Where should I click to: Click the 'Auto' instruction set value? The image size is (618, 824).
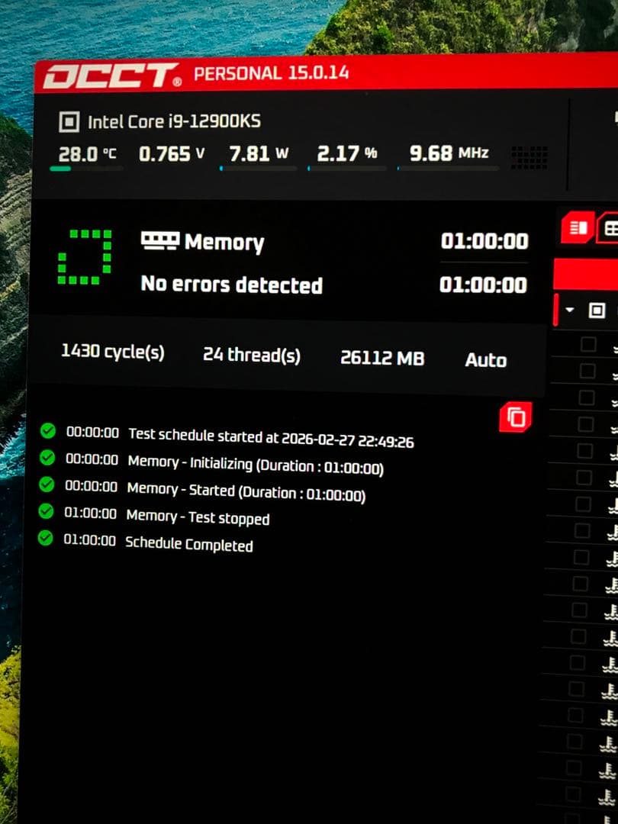485,360
